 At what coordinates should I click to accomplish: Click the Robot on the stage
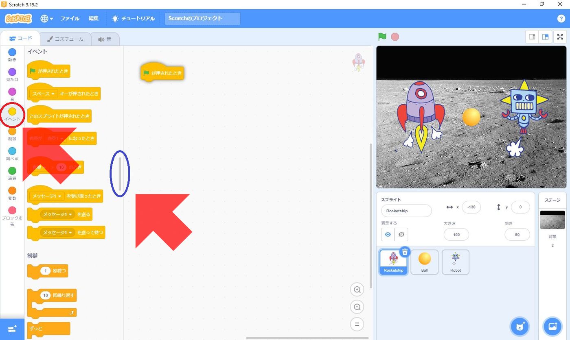pyautogui.click(x=523, y=108)
